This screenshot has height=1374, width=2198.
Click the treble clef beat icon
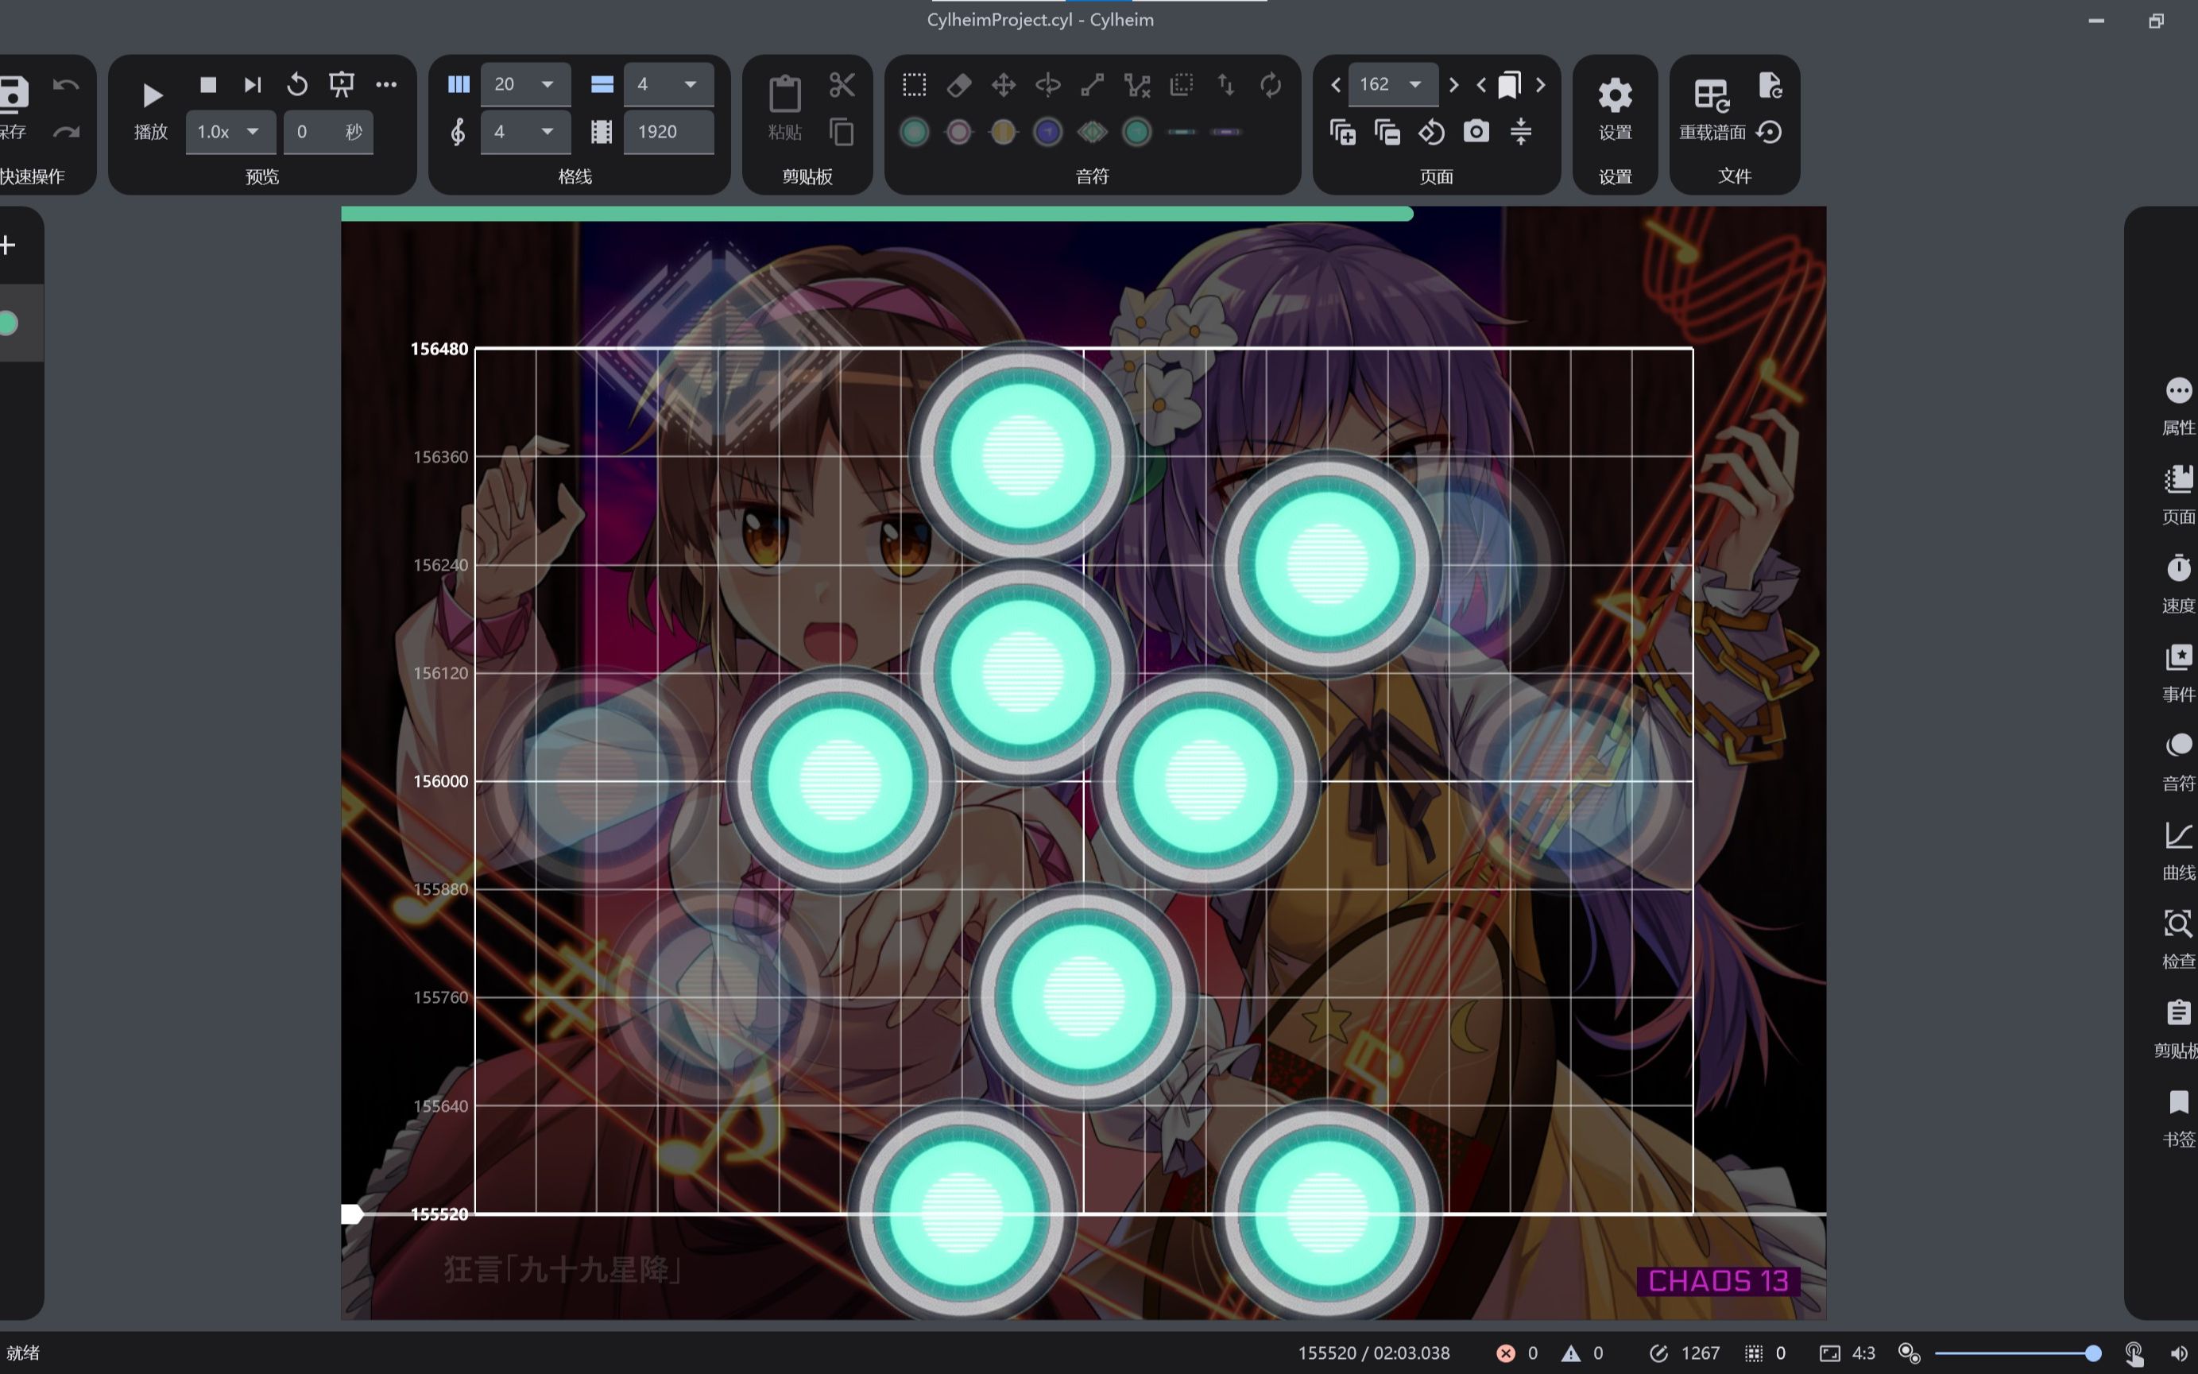tap(459, 132)
